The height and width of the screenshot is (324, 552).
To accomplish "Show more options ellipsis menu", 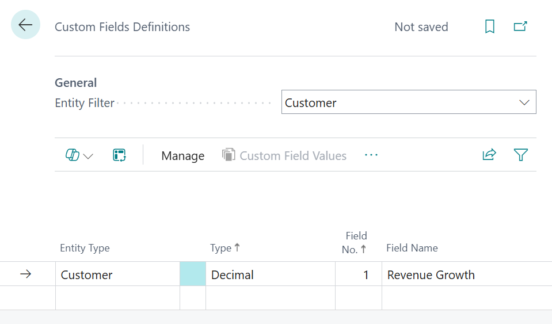I will (x=371, y=155).
